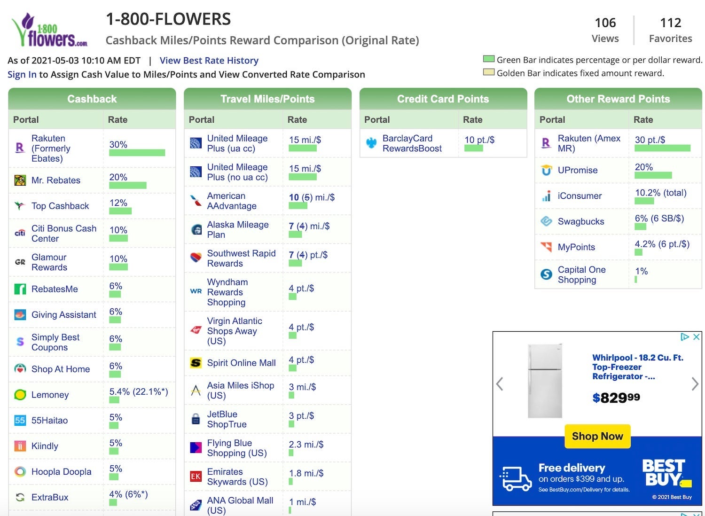Click the United Mileage Plus airline icon

(195, 143)
